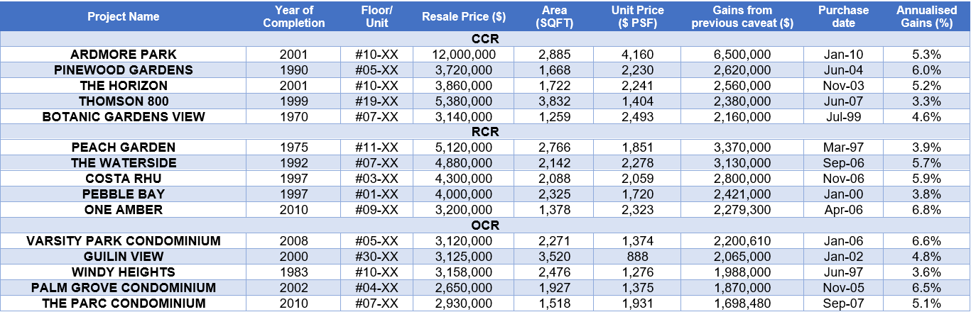
Task: Click the THOMSON 800 project name
Action: 124,101
